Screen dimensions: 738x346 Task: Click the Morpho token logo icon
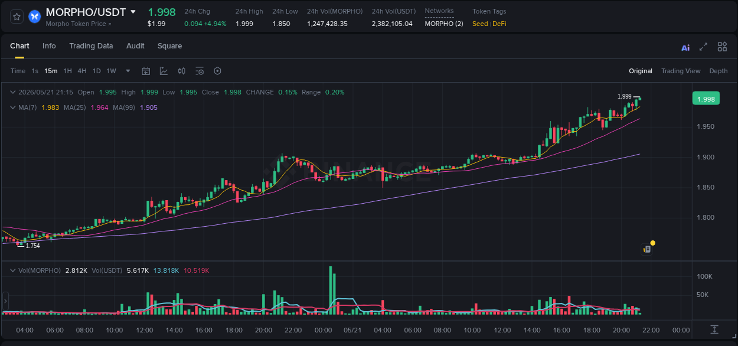coord(34,16)
